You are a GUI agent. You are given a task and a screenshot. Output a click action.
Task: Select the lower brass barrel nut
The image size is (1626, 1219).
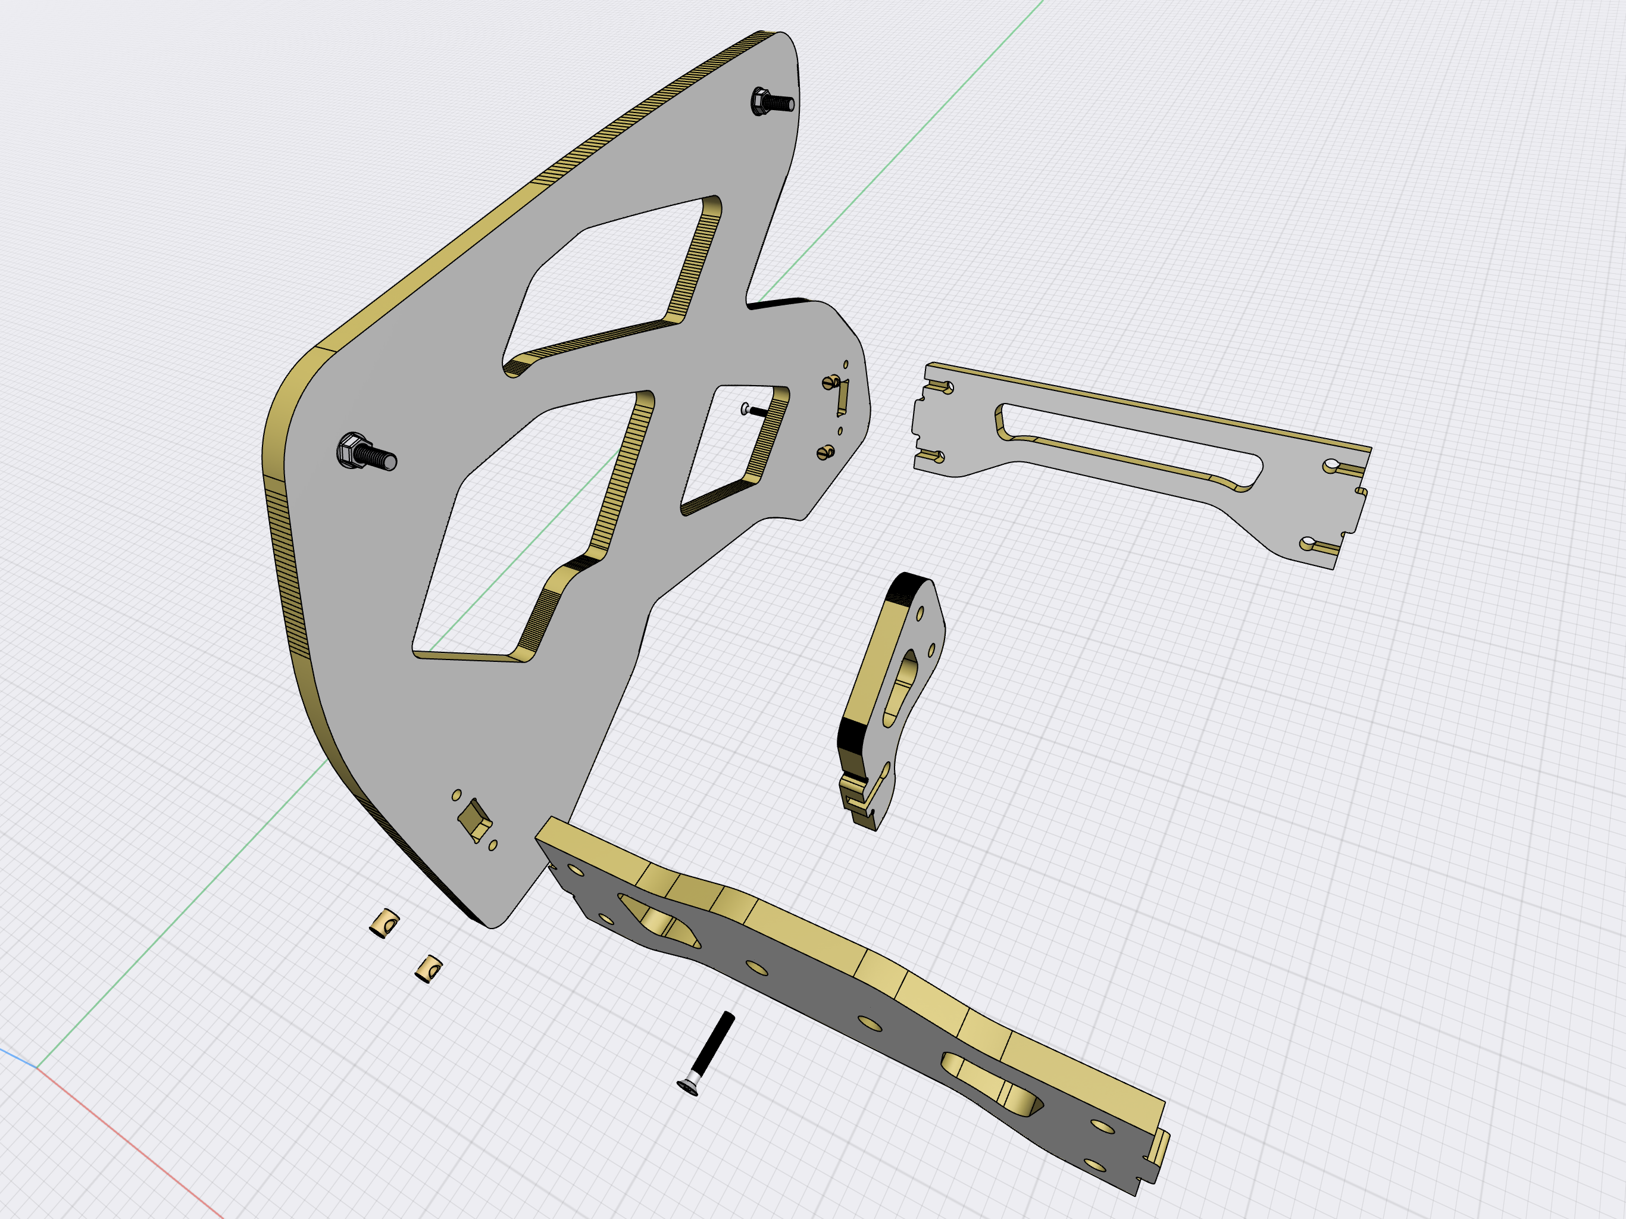coord(429,969)
